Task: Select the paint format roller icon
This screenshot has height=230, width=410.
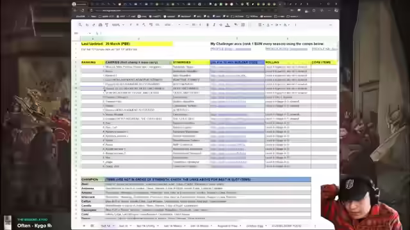Action: tap(107, 25)
